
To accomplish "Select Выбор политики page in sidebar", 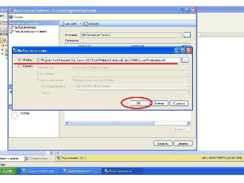I will point(25,27).
